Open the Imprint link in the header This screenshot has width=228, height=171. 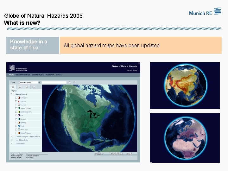[x=129, y=70]
